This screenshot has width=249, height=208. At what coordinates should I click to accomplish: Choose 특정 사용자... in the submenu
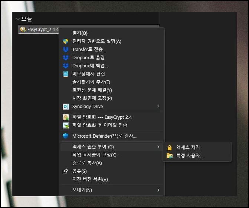[x=197, y=156]
